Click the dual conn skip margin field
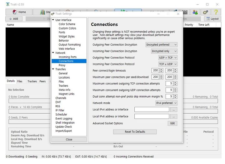The image size is (225, 164). coord(169,96)
